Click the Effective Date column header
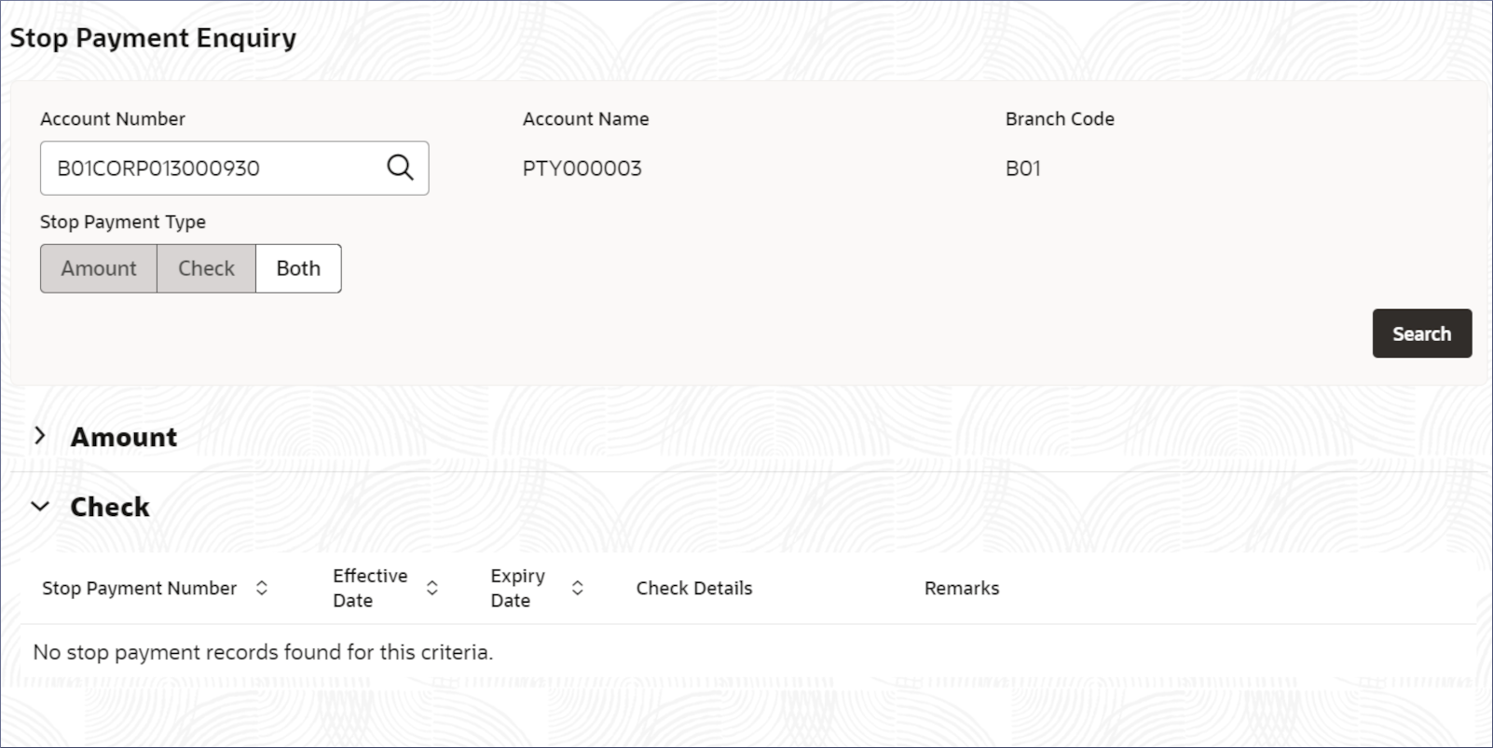 pos(370,588)
